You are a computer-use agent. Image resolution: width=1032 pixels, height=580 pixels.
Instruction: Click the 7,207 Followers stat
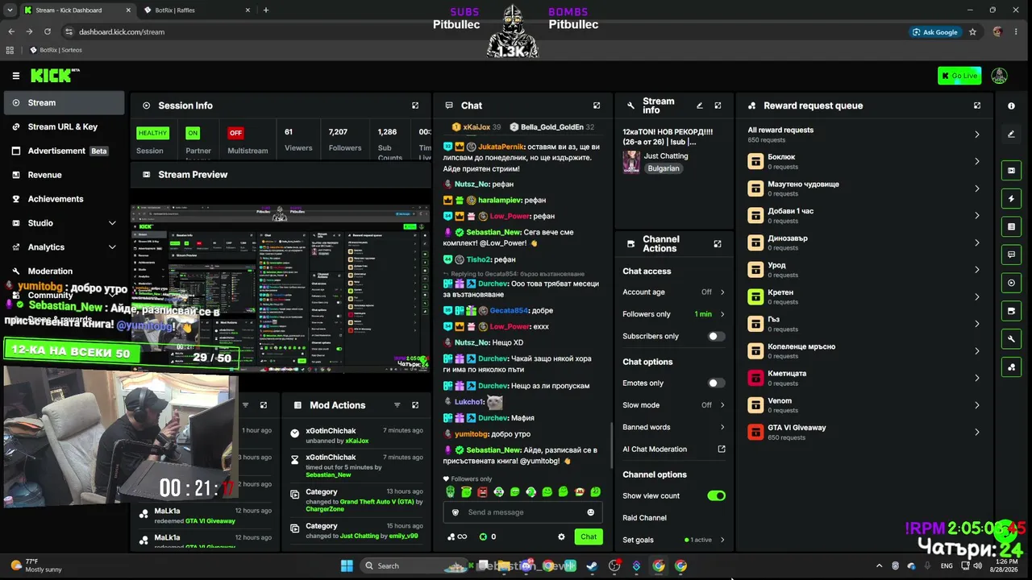click(345, 139)
